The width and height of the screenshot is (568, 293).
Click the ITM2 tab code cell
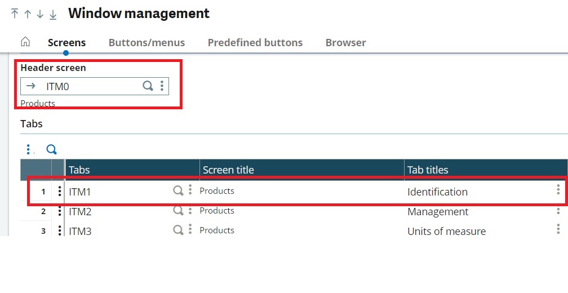click(x=113, y=212)
